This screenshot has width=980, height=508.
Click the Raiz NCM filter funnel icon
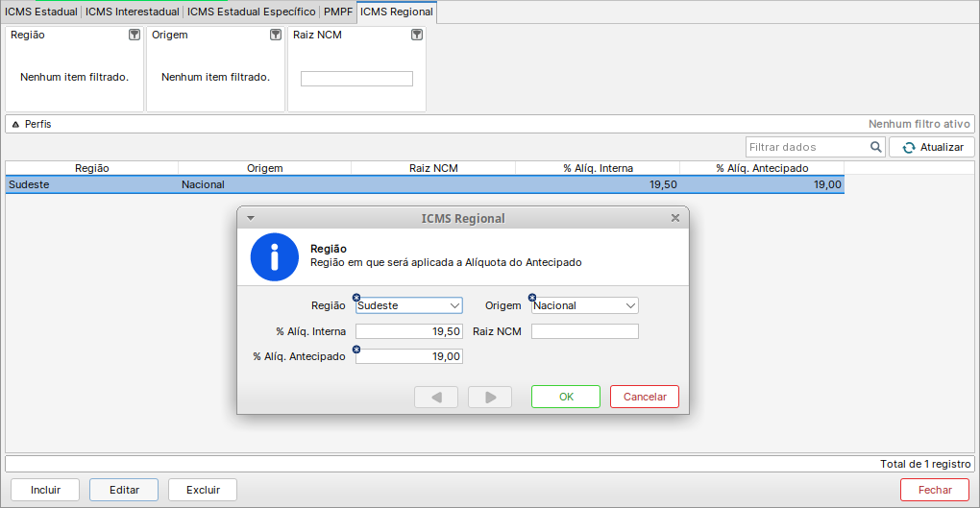pos(417,35)
